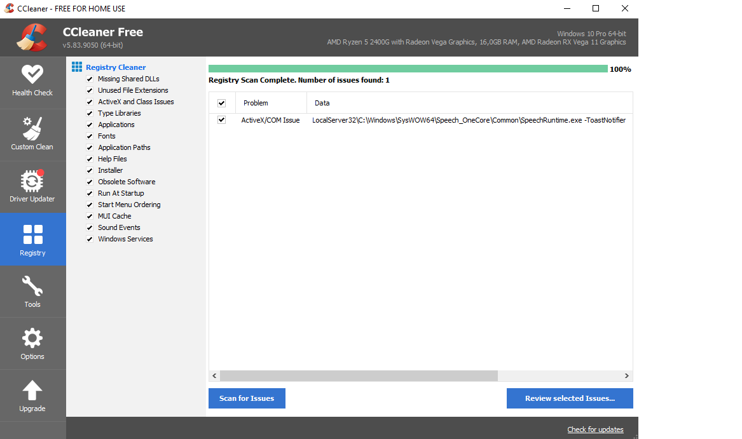Sort results by Problem column

tap(271, 103)
